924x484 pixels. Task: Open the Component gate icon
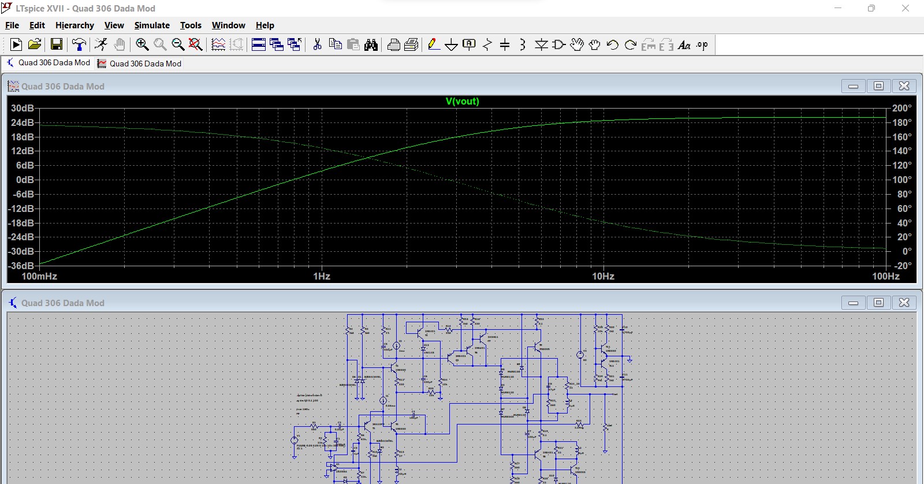(559, 44)
